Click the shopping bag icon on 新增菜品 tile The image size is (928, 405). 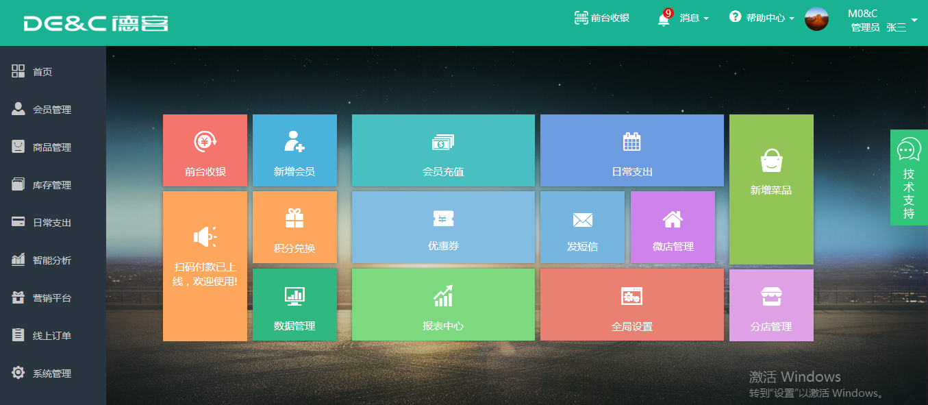point(771,160)
